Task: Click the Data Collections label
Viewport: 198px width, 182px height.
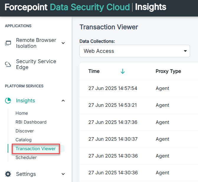Action: (x=97, y=41)
